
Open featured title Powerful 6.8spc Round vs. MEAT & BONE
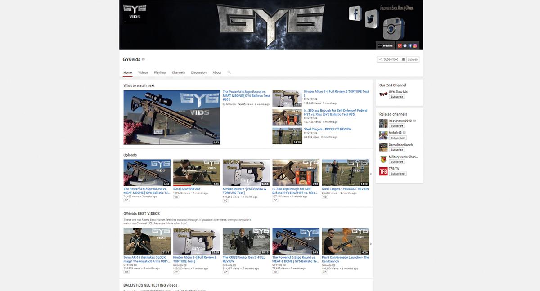246,95
